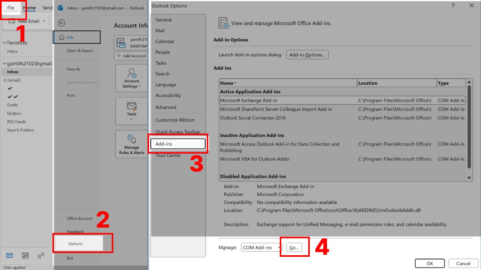The image size is (481, 270).
Task: Select Calendar category in Outlook Options
Action: point(165,41)
